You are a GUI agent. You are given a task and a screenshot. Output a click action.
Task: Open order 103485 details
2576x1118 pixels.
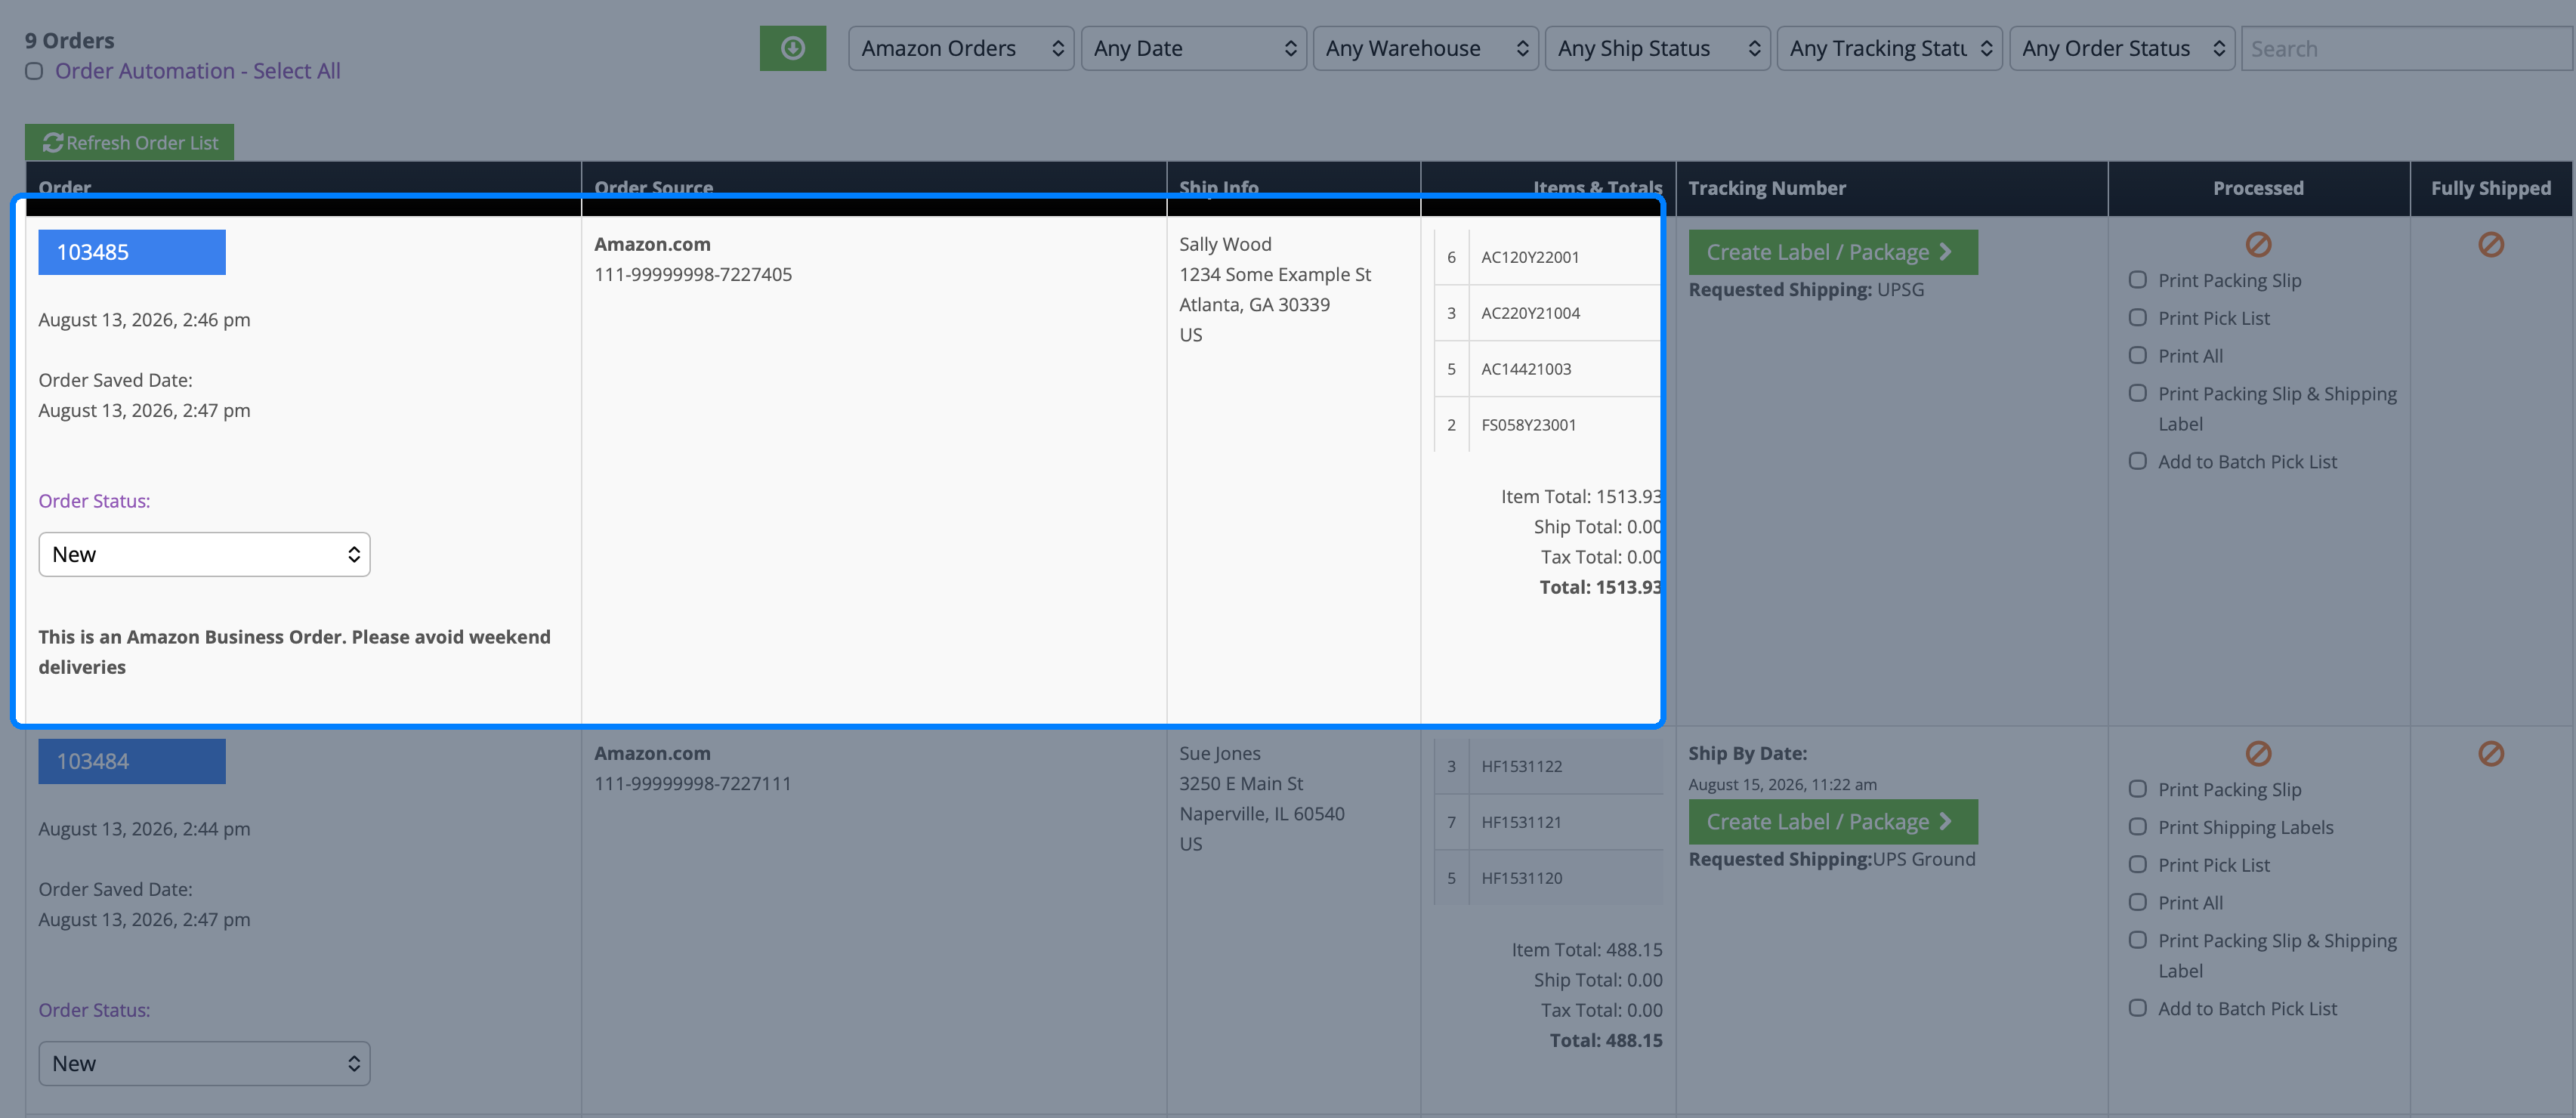tap(132, 252)
